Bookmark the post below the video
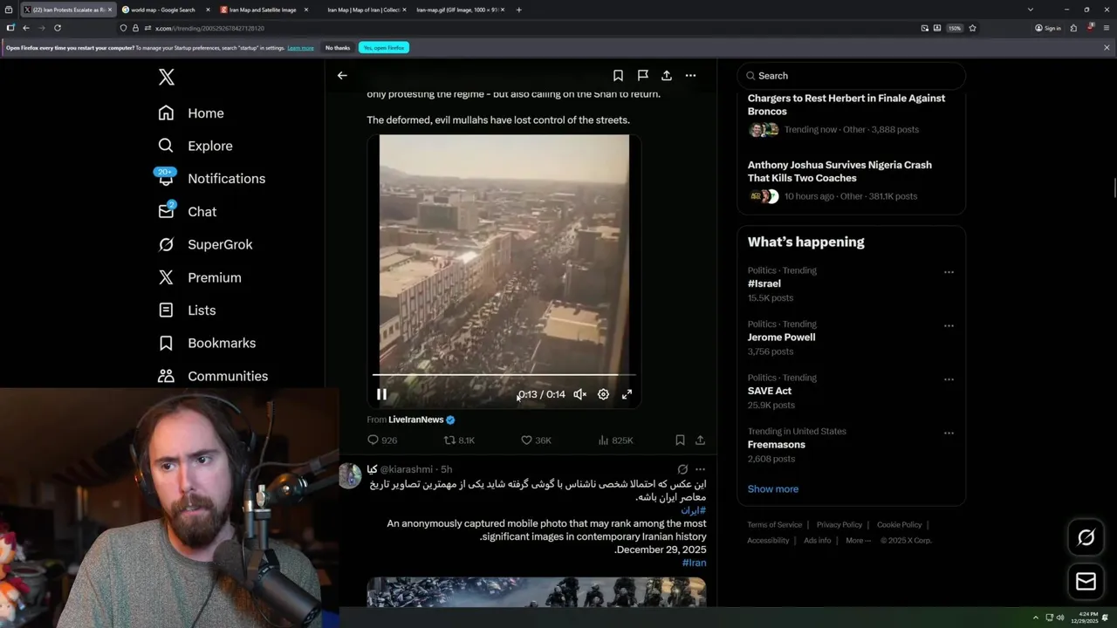The height and width of the screenshot is (628, 1117). 680,440
